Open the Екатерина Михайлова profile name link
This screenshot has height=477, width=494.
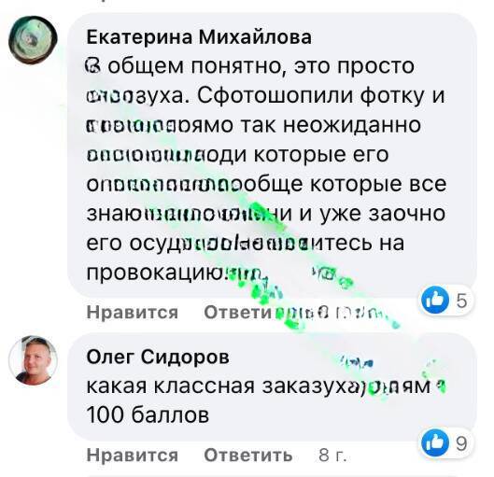coord(199,36)
